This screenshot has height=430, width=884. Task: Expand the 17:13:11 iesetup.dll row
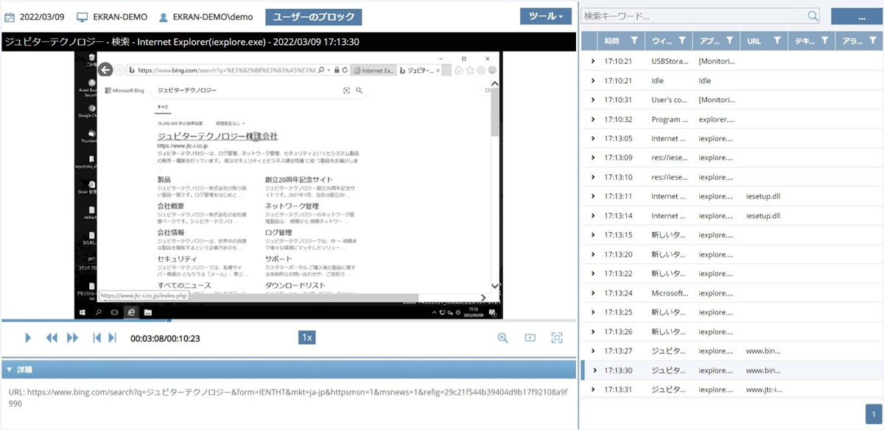pos(592,196)
